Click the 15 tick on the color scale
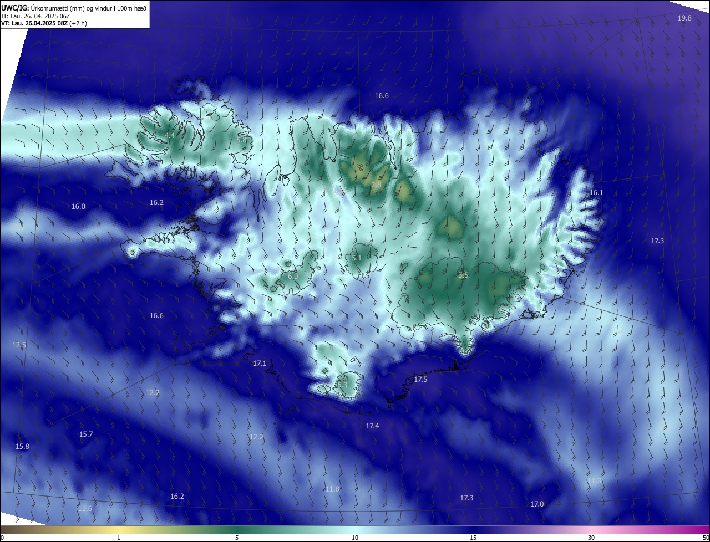710x542 pixels. 473,538
